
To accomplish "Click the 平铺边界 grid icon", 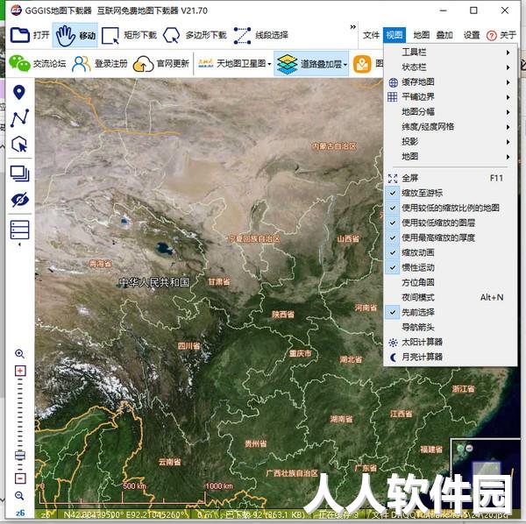I will pos(393,97).
